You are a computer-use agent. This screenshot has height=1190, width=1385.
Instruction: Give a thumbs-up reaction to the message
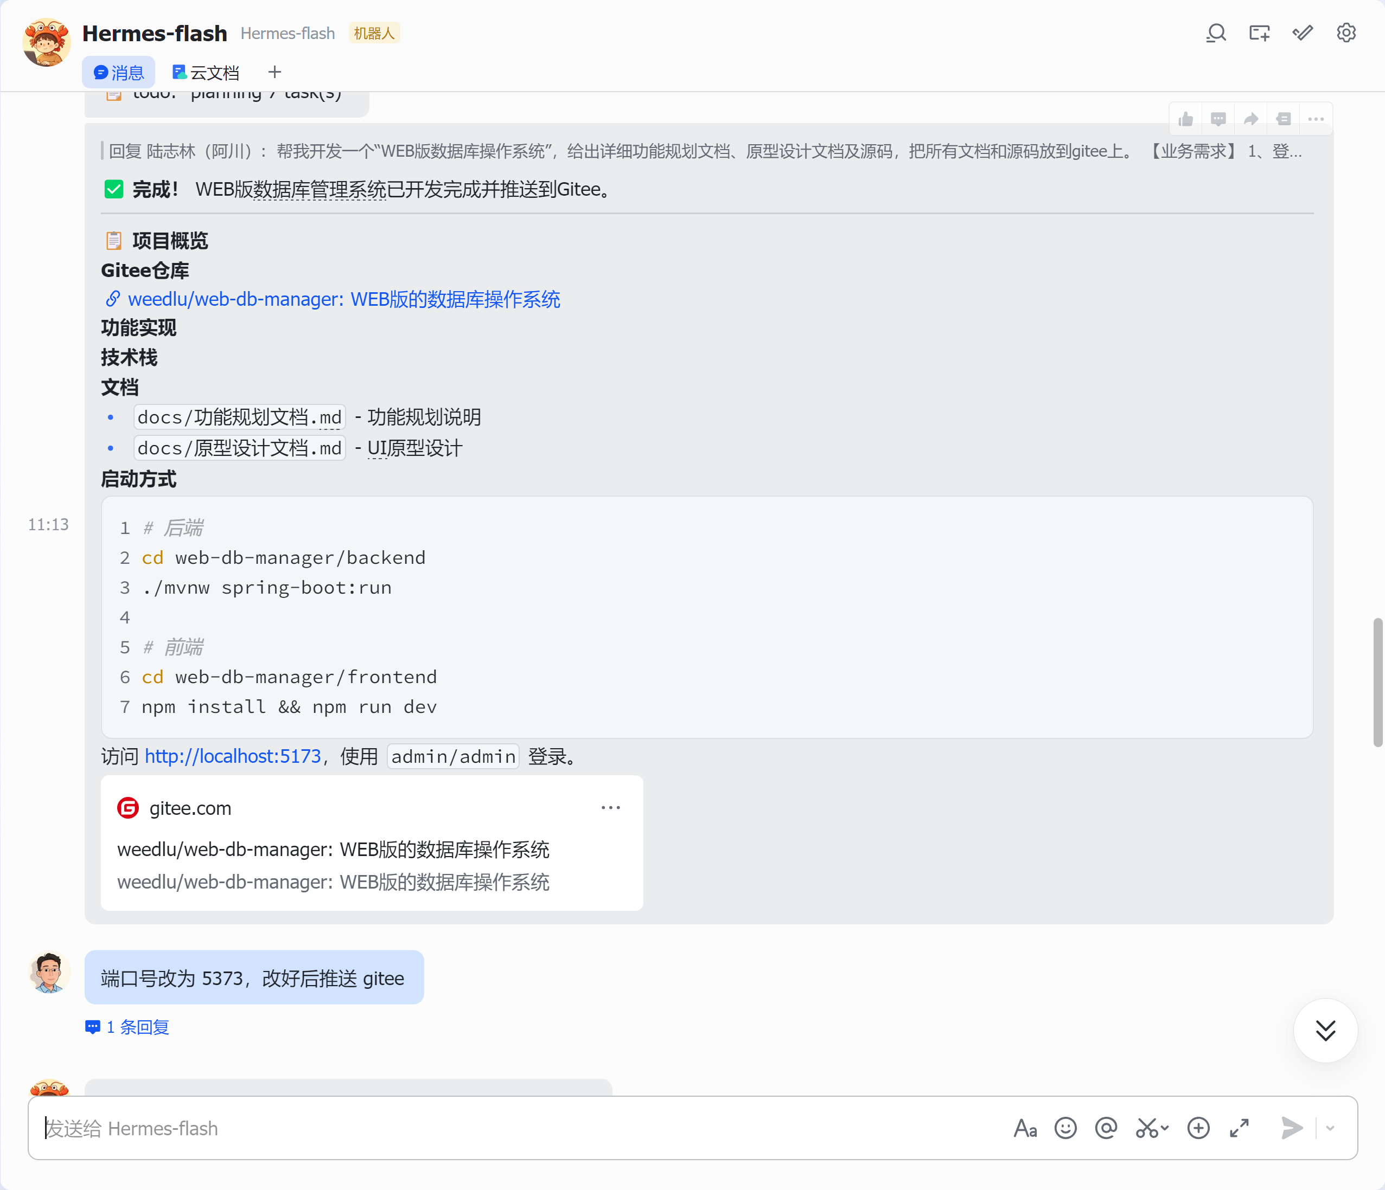pyautogui.click(x=1186, y=119)
